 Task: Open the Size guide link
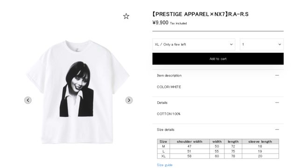[x=165, y=165]
